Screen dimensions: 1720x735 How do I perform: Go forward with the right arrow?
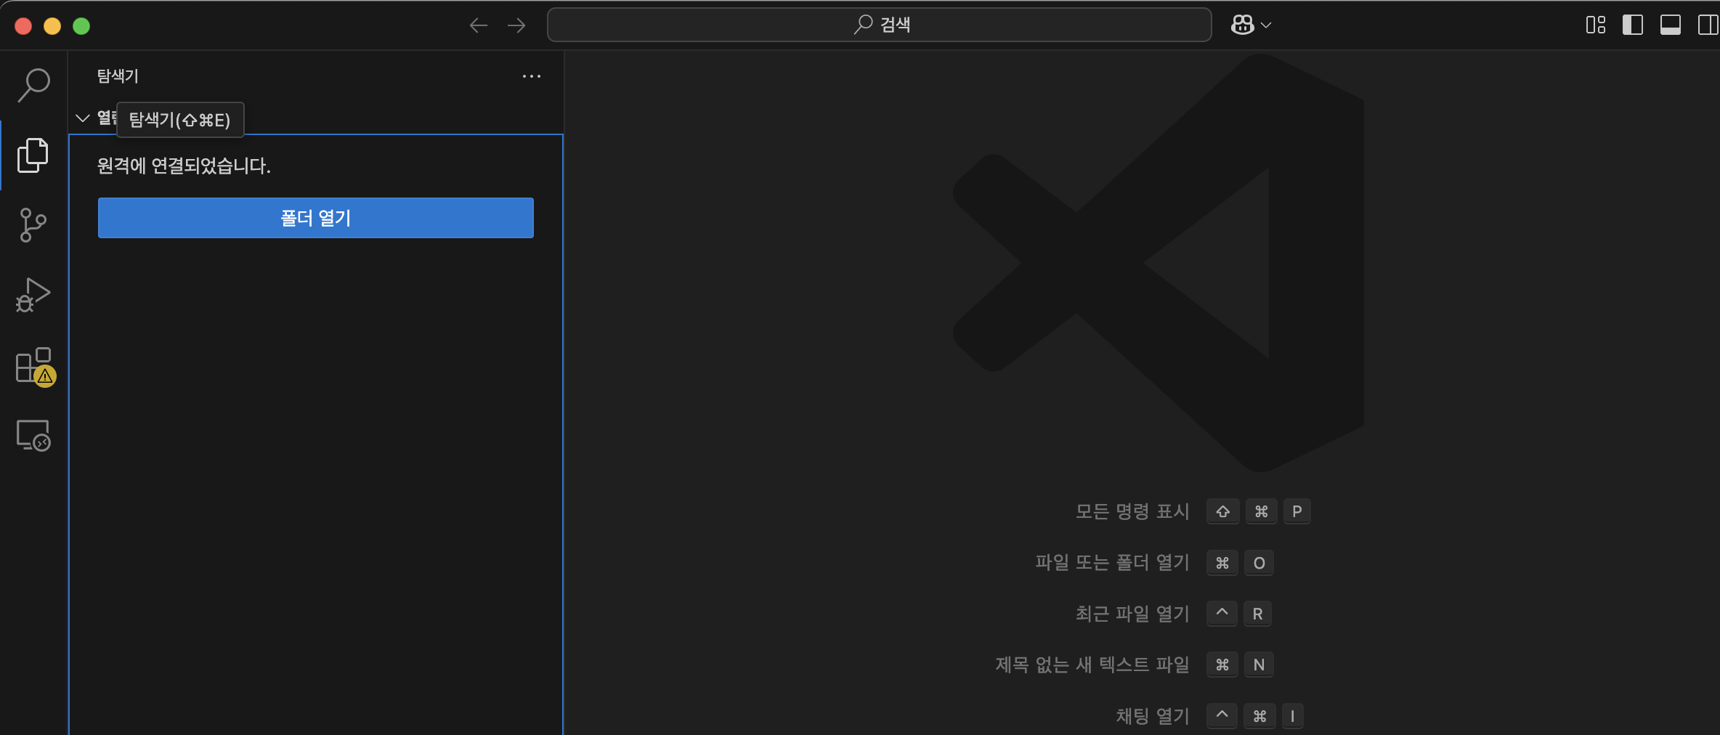(516, 25)
